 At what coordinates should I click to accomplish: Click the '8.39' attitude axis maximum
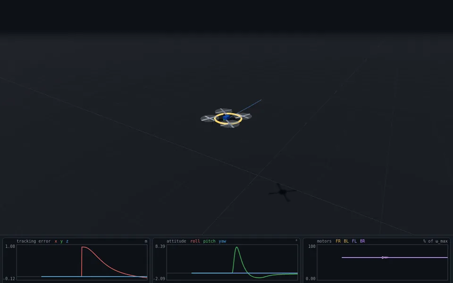pos(160,246)
